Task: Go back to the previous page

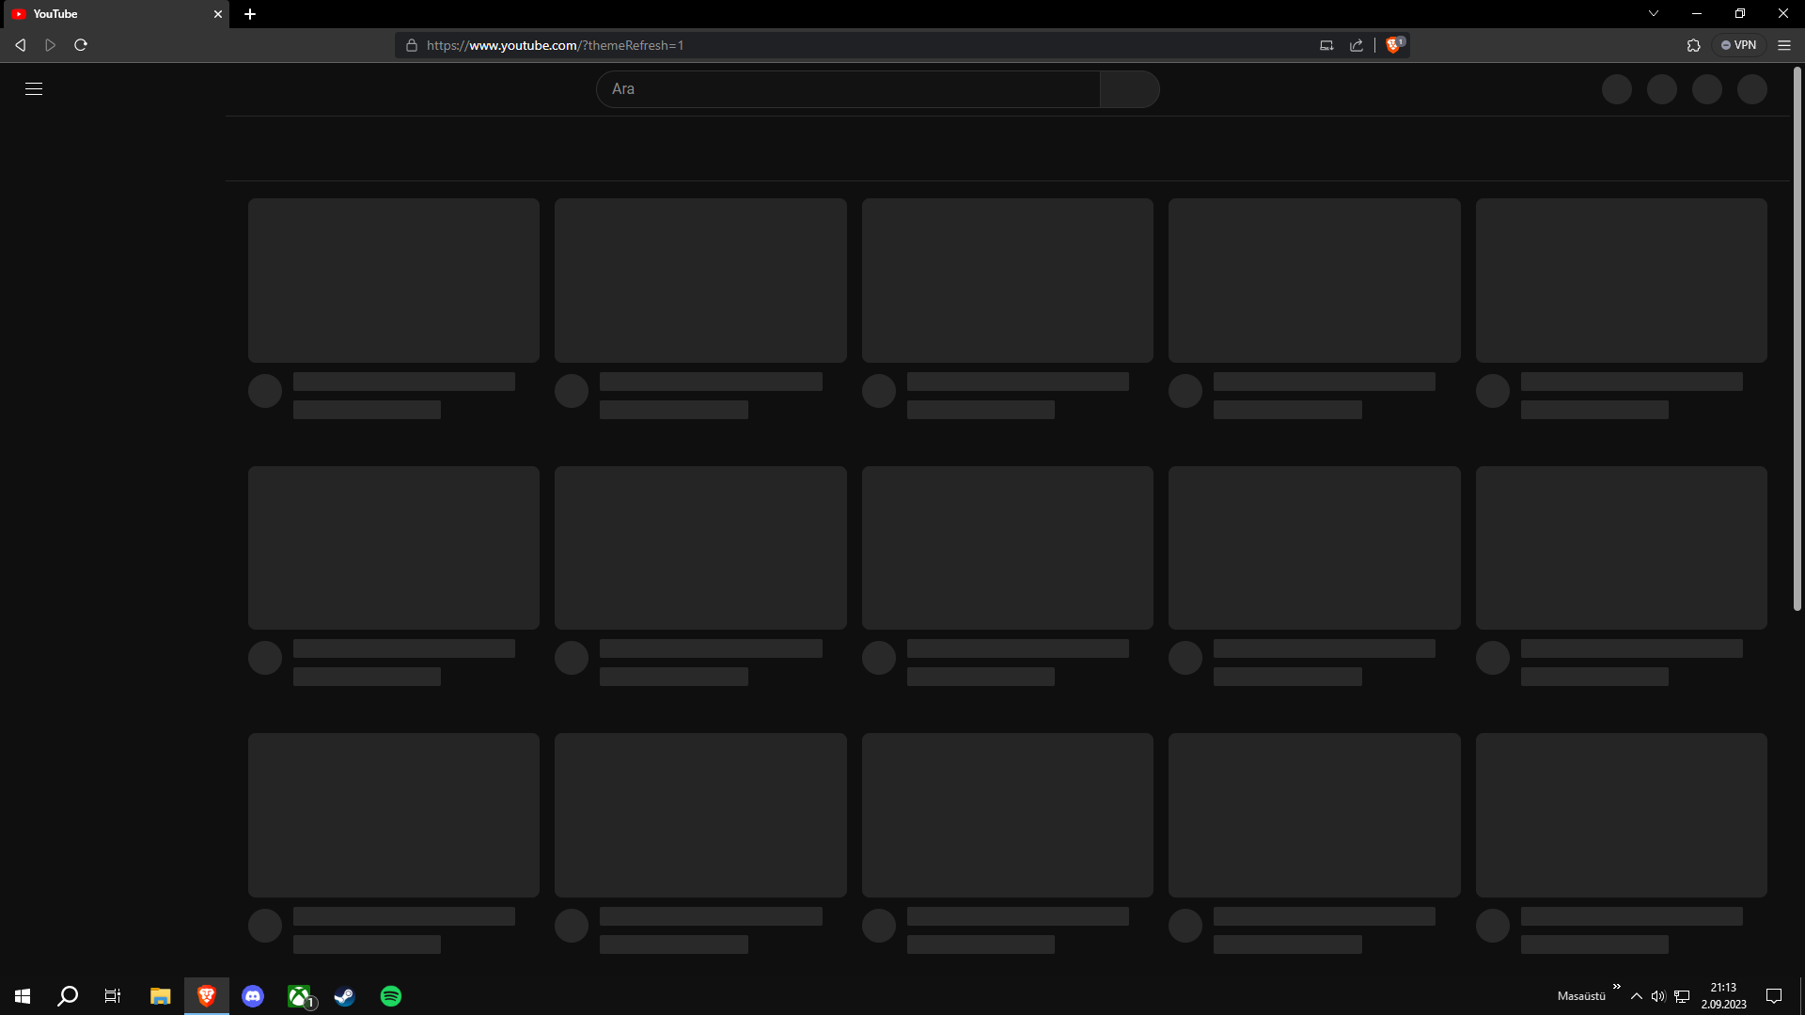Action: click(x=21, y=45)
